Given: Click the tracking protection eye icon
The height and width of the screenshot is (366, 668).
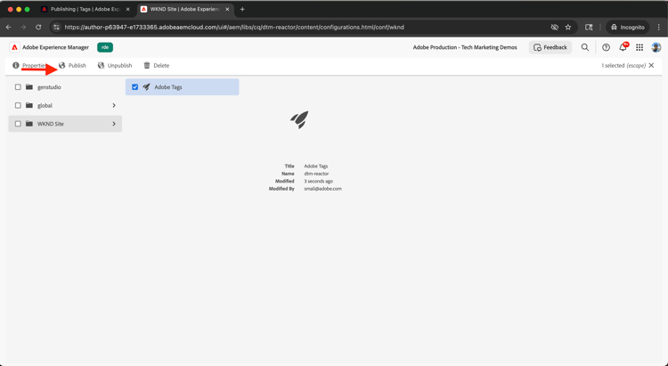Looking at the screenshot, I should [554, 27].
